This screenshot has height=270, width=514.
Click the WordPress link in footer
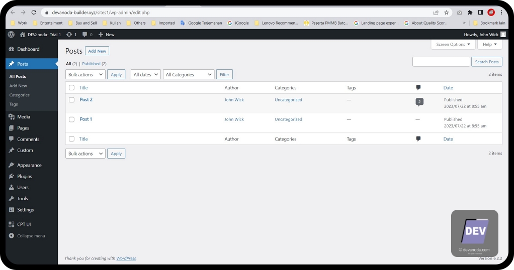[126, 258]
